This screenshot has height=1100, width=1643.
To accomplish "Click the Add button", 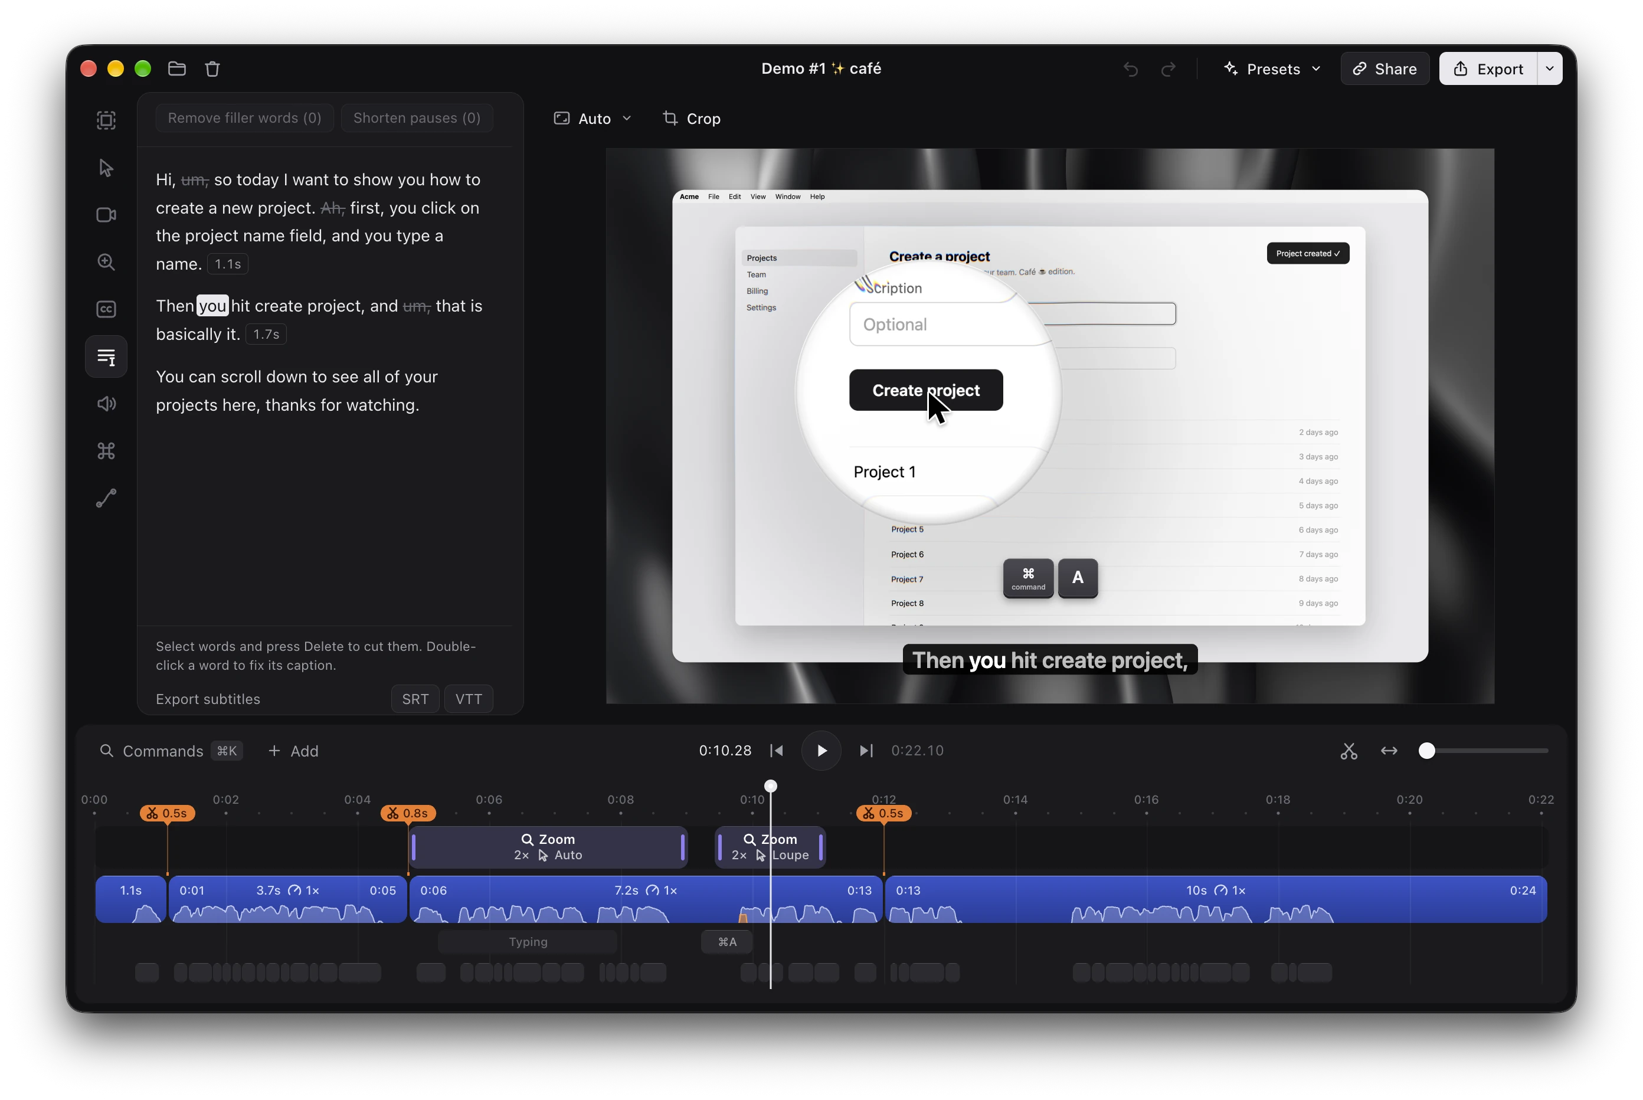I will [293, 751].
